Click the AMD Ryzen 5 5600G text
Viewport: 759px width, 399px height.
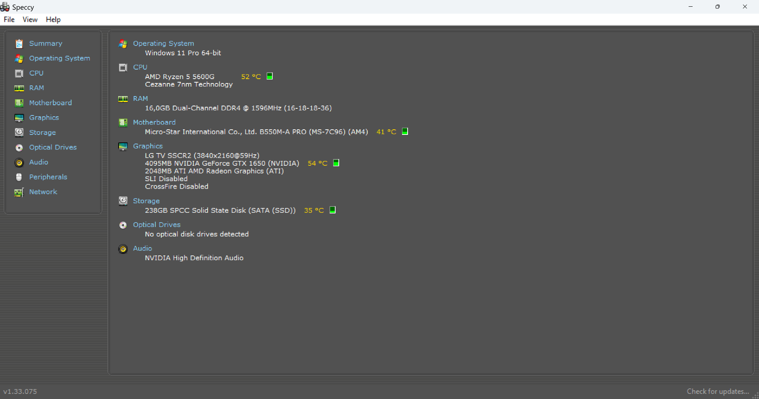(x=179, y=77)
